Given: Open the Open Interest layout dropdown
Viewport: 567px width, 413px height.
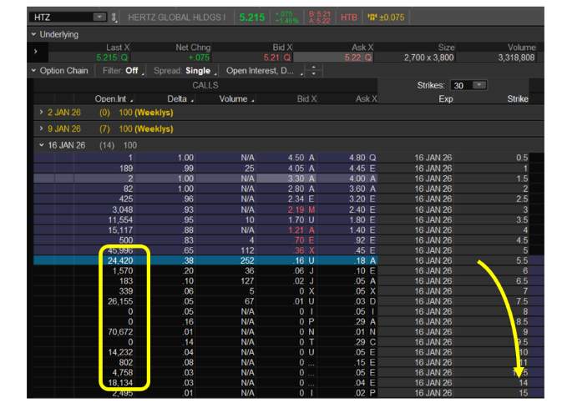Looking at the screenshot, I should click(264, 70).
